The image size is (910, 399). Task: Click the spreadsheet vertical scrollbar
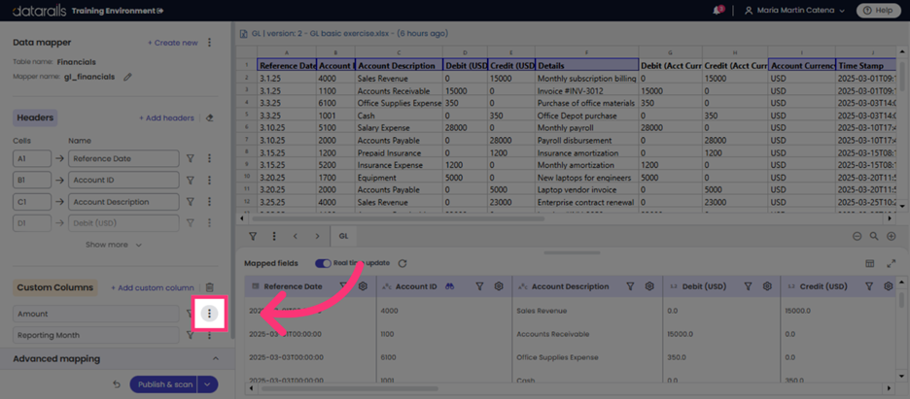[x=900, y=74]
